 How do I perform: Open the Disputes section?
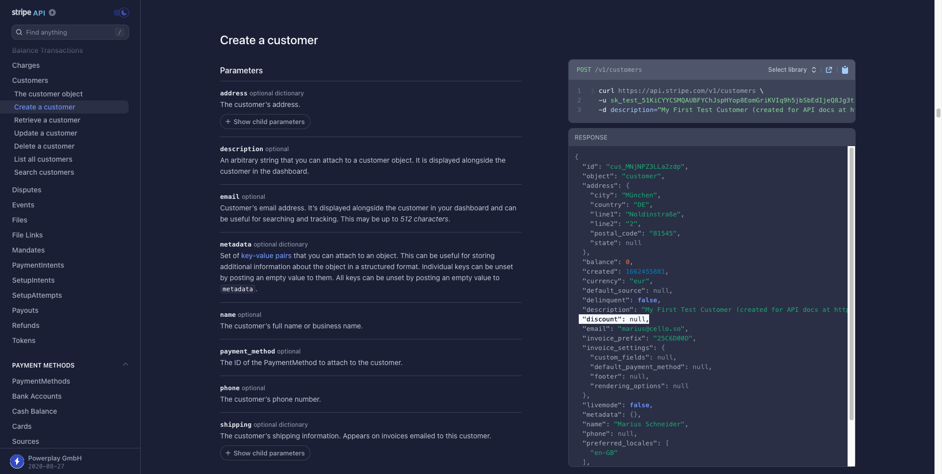point(27,190)
